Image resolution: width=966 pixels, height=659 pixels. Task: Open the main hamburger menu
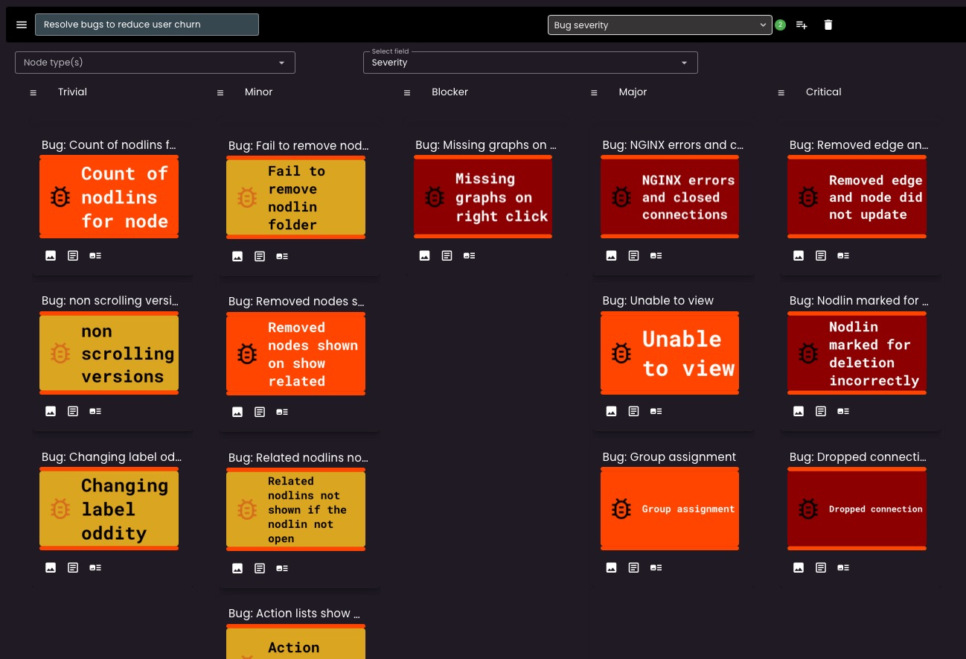22,25
